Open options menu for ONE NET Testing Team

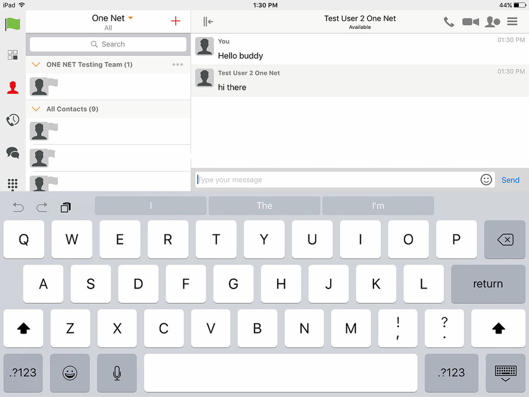[177, 64]
